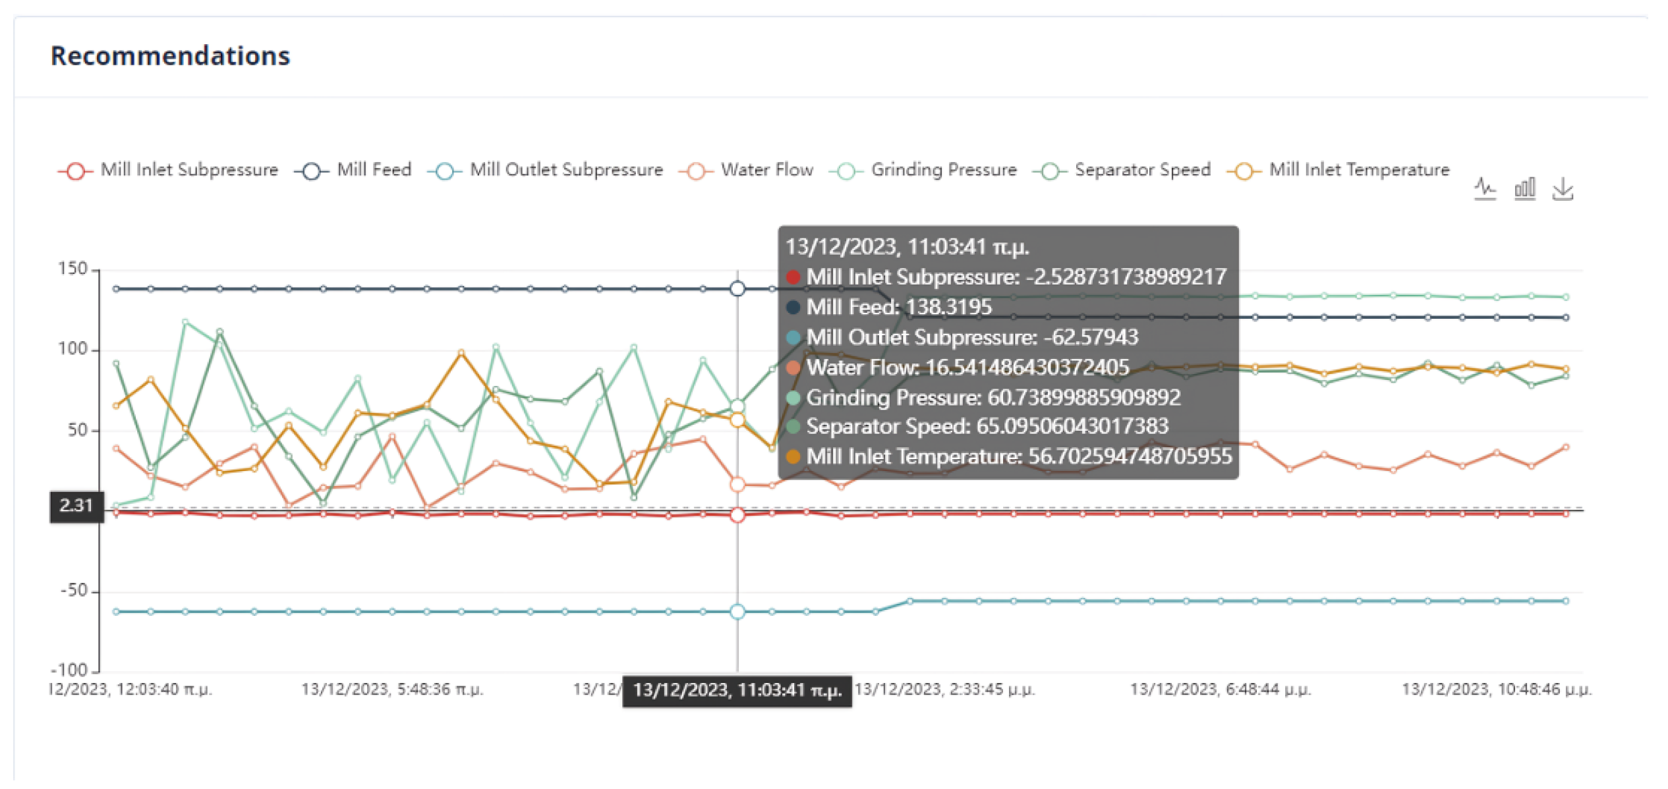Switch chart to bar view icon
The height and width of the screenshot is (789, 1668).
pyautogui.click(x=1524, y=189)
